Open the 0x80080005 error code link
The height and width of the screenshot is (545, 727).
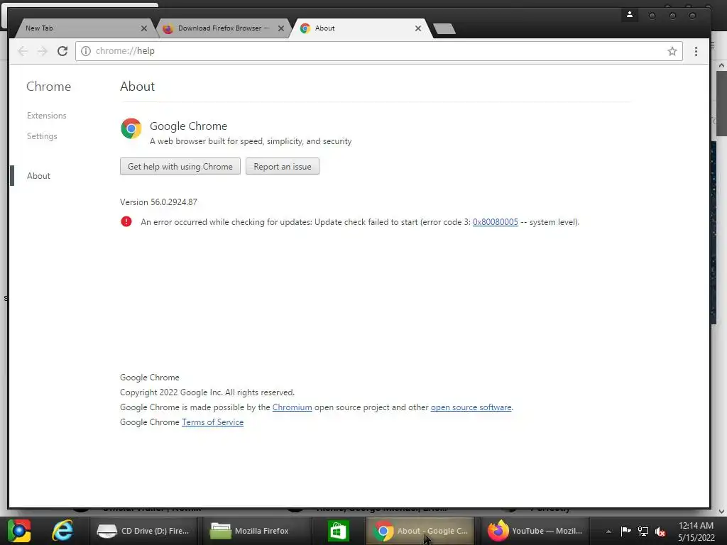pyautogui.click(x=495, y=222)
